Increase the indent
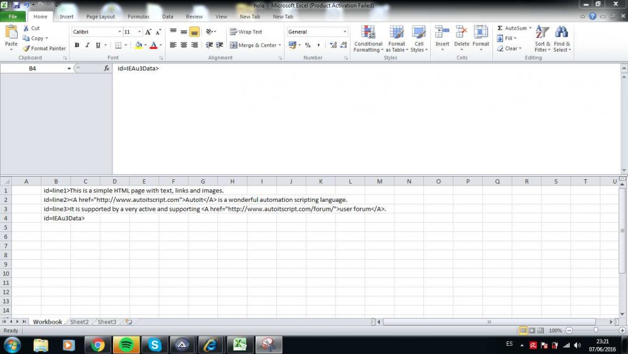Viewport: 628px width, 354px height. 219,45
